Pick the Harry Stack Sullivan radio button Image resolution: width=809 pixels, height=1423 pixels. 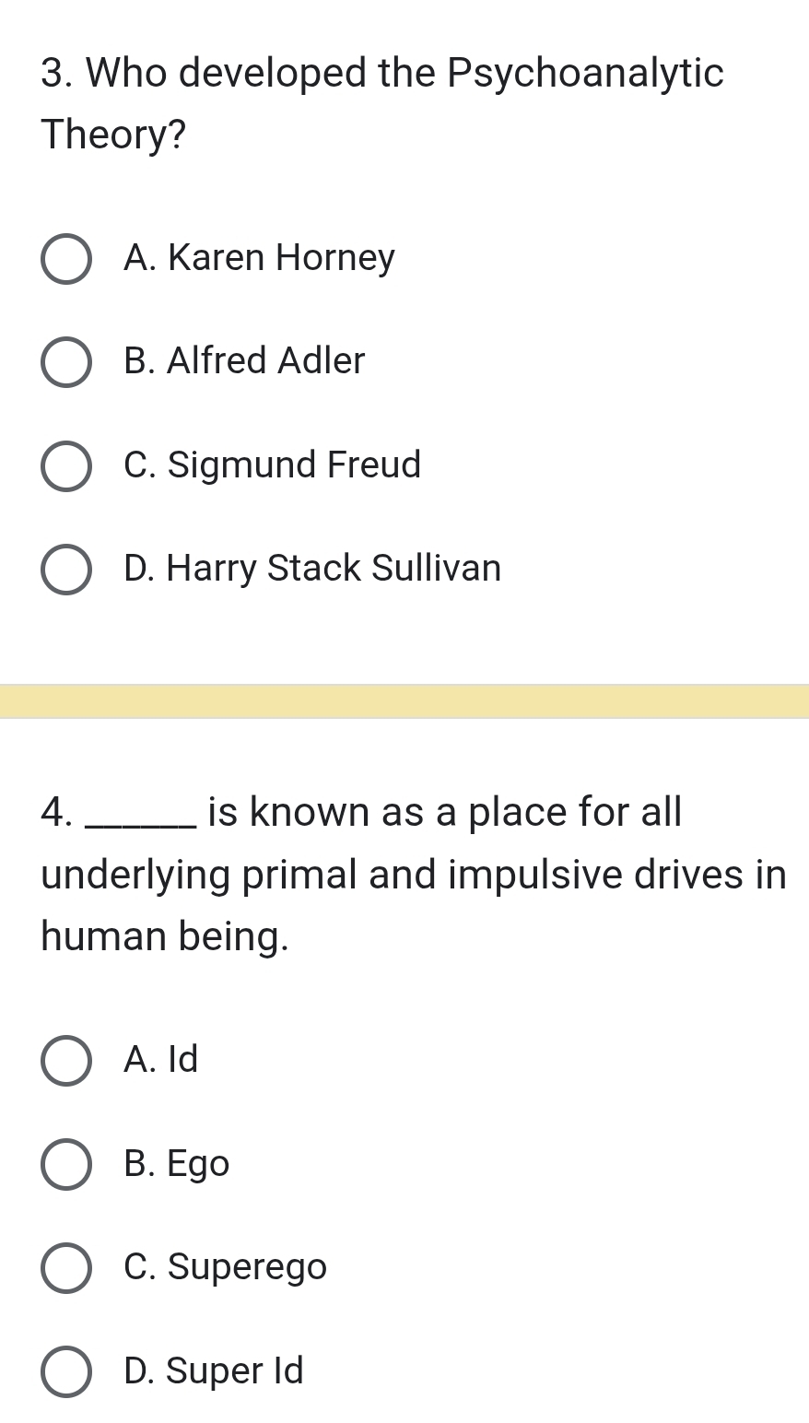tap(66, 570)
